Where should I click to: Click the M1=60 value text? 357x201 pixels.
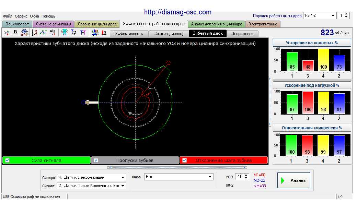[x=259, y=175]
